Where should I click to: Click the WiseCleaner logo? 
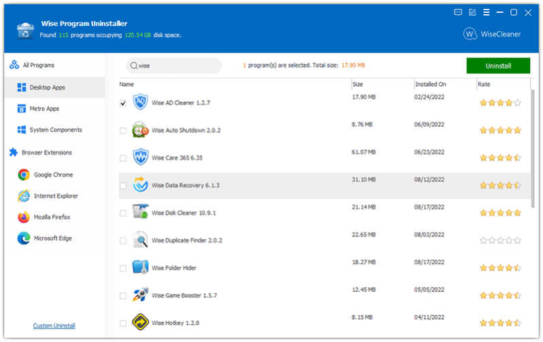[x=492, y=34]
